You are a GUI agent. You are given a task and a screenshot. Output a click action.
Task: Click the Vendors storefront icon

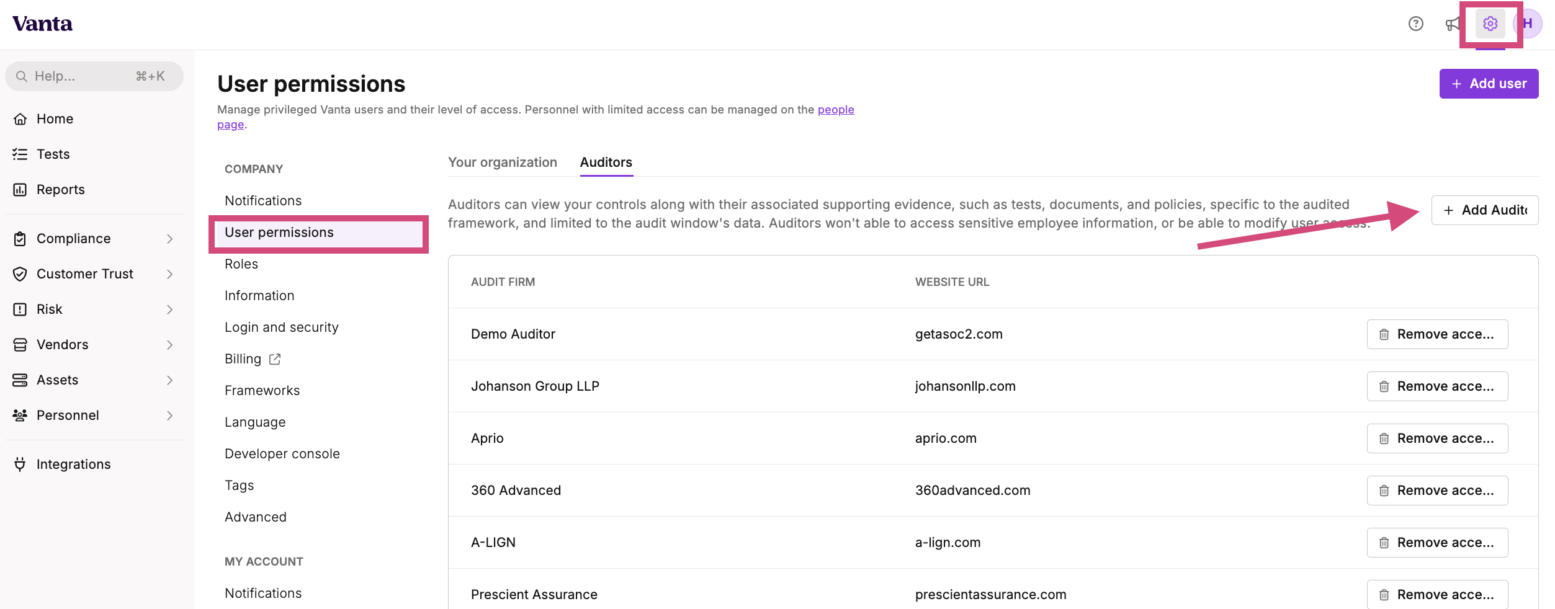click(20, 344)
